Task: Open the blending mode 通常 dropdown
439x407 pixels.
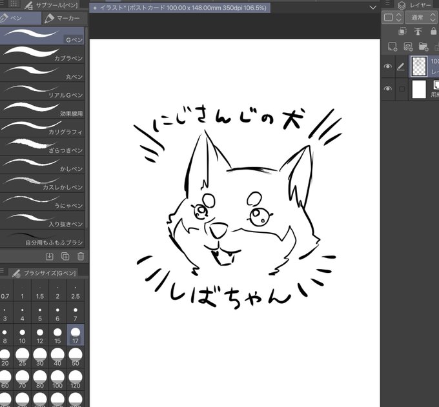Action: click(421, 17)
